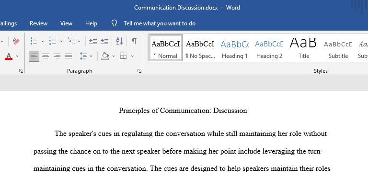Open borders dropdown arrow
This screenshot has width=368, height=178.
coord(132,56)
